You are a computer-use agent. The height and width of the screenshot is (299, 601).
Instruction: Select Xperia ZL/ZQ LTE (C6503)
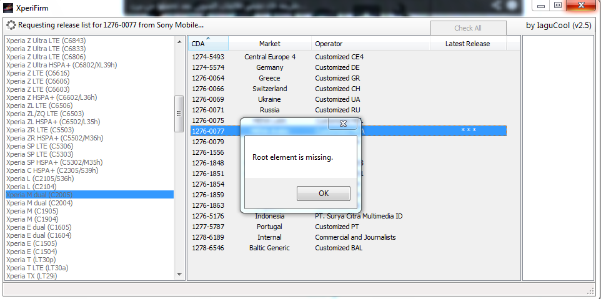90,114
